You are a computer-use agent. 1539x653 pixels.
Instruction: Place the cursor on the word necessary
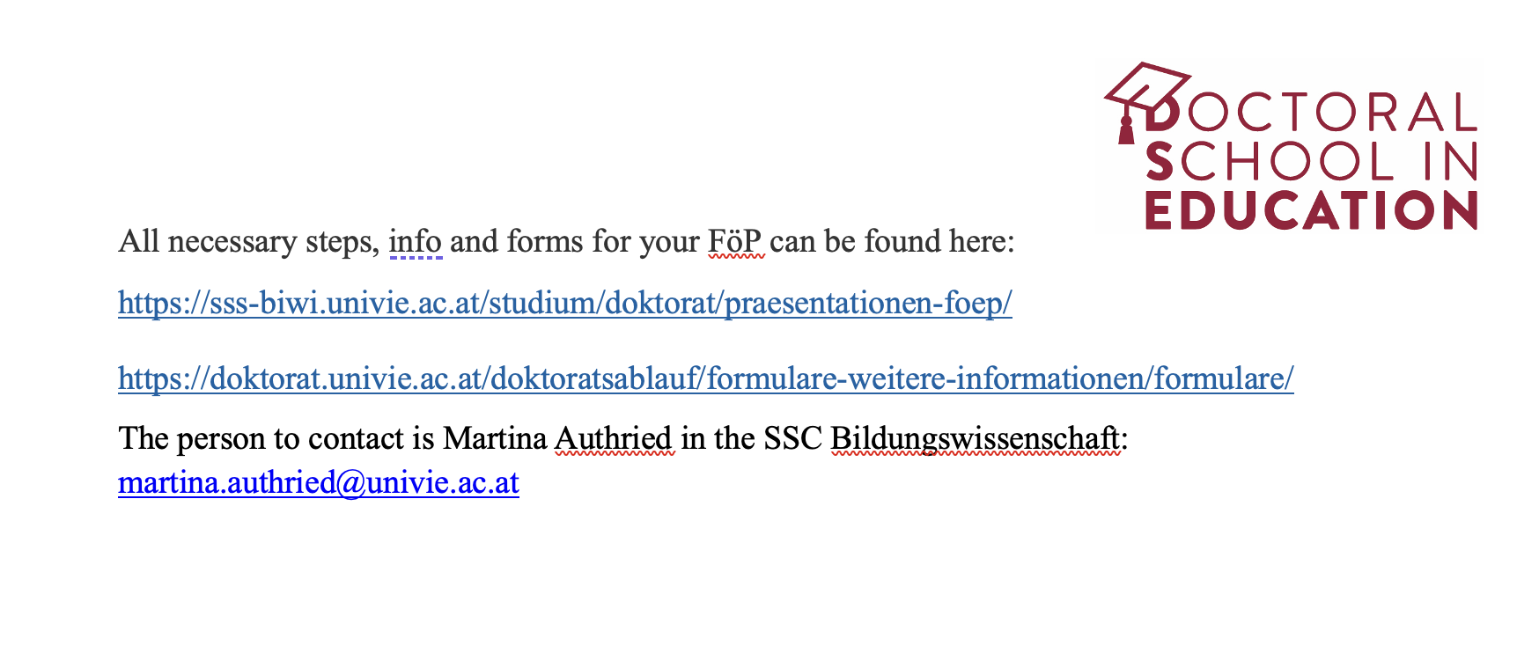click(232, 242)
